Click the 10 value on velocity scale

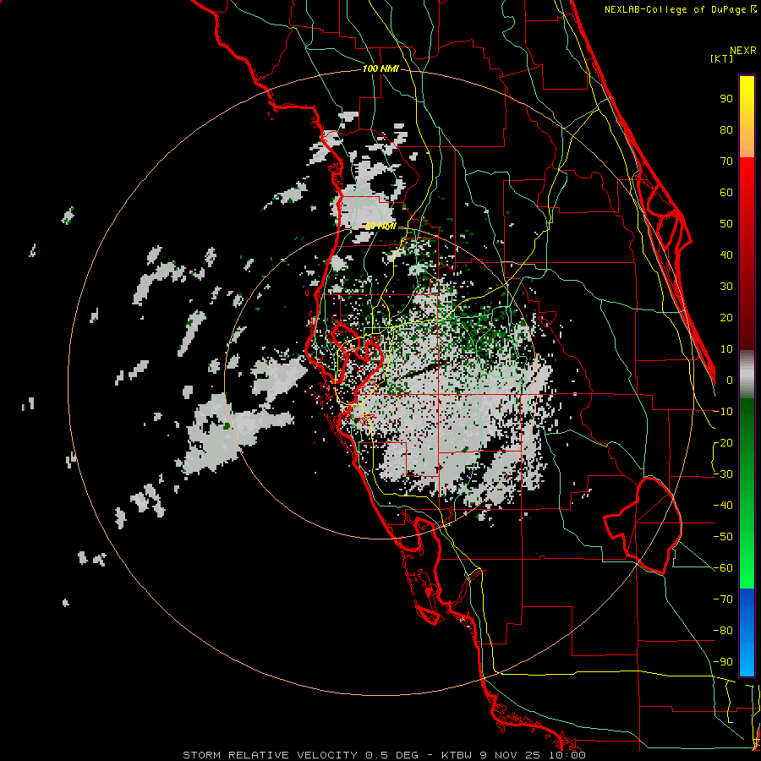tap(726, 349)
